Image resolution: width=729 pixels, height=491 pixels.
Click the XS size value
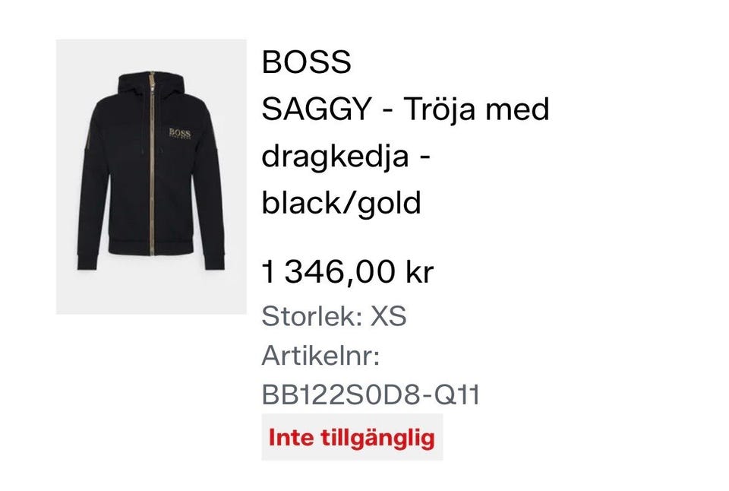click(388, 316)
